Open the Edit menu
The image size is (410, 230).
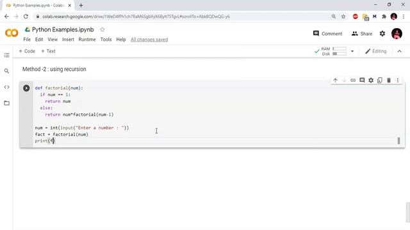point(39,40)
